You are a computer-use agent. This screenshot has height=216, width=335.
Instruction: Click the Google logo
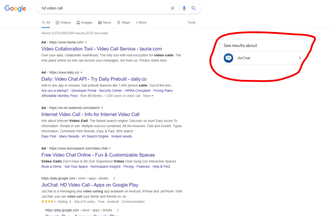15,8
